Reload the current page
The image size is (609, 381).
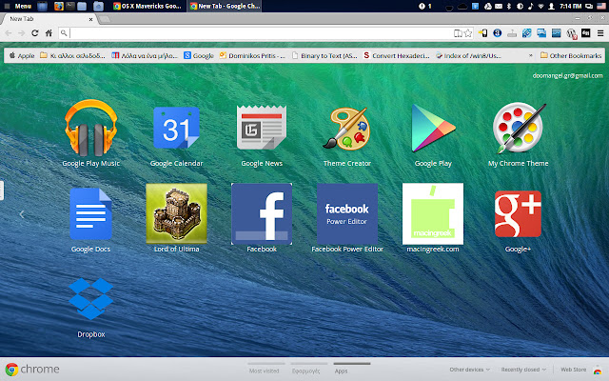pos(35,33)
